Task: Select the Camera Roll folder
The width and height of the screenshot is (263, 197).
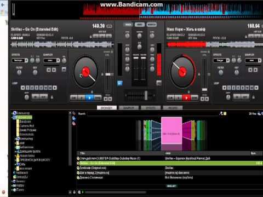Action: click(27, 126)
